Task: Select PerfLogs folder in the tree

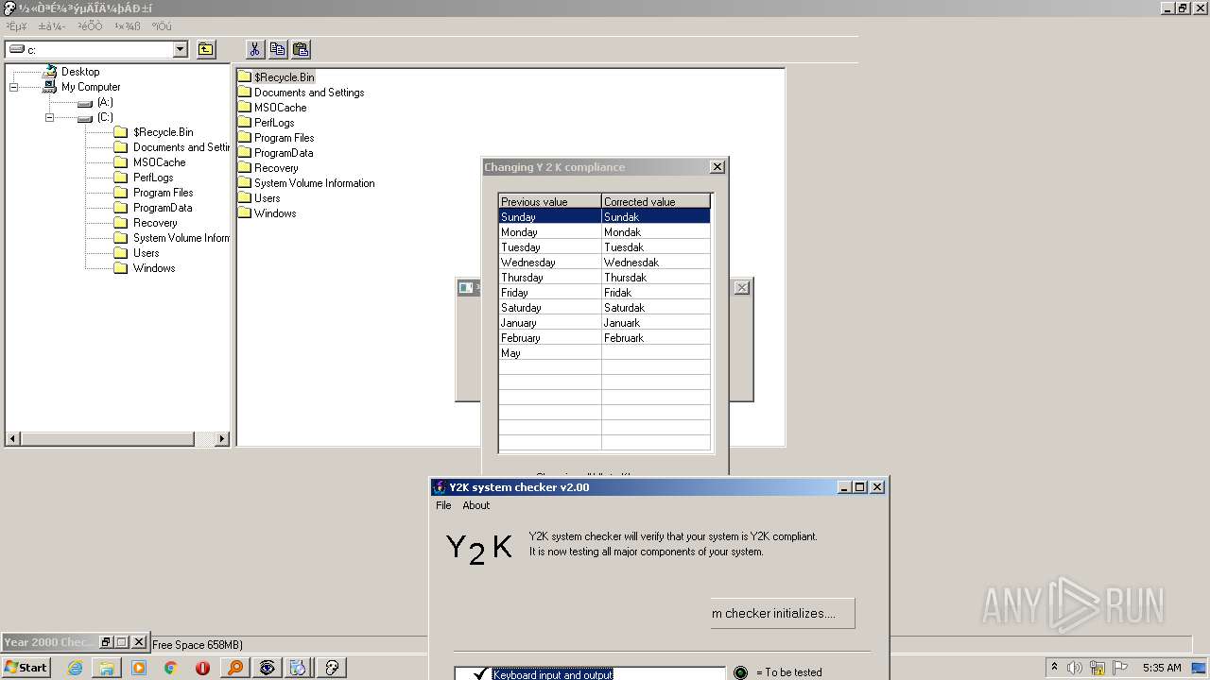Action: 153,178
